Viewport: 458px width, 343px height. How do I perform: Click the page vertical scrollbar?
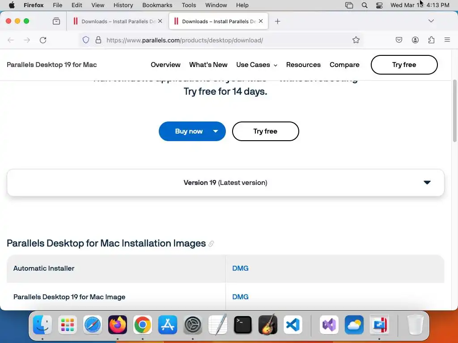454,111
